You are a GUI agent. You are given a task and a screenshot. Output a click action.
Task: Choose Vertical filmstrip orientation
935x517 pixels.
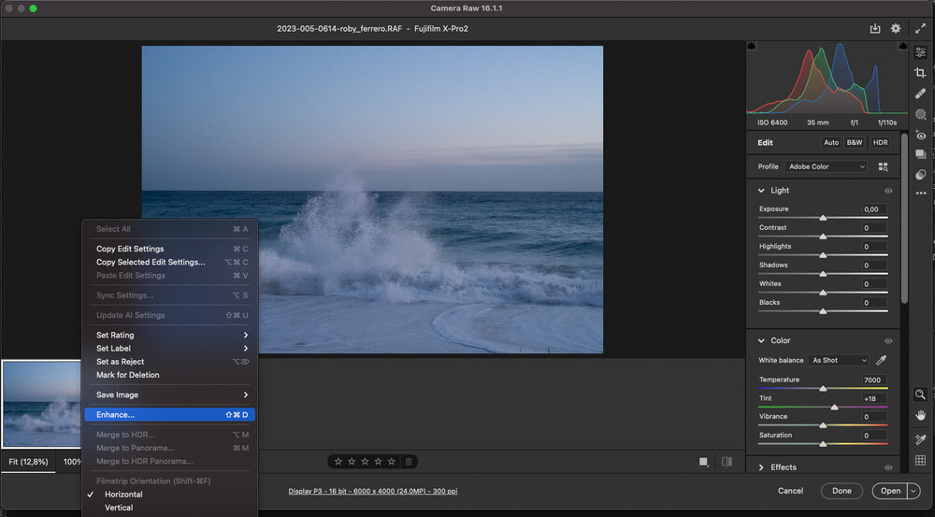pyautogui.click(x=119, y=508)
